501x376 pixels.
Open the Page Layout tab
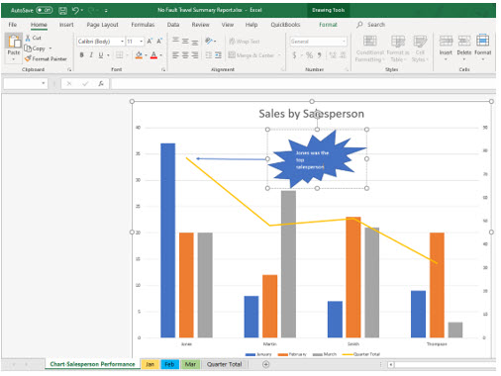tap(102, 25)
